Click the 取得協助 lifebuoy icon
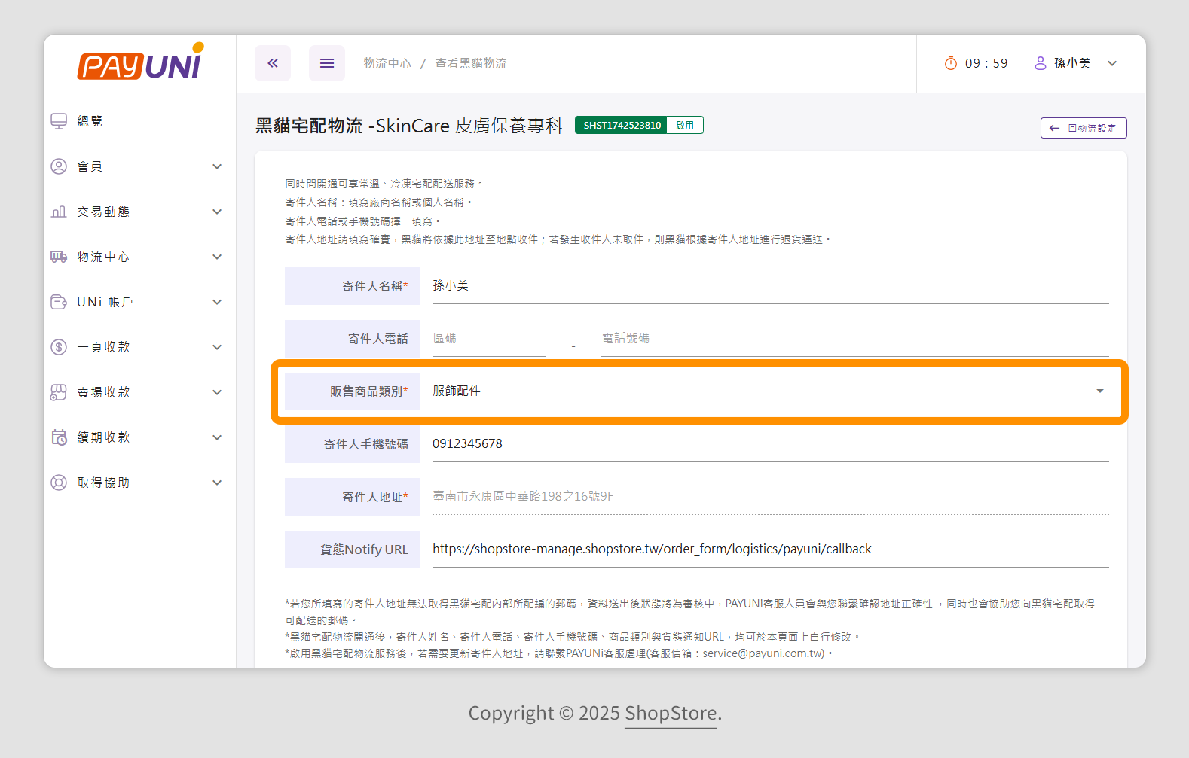The image size is (1189, 758). click(x=59, y=483)
